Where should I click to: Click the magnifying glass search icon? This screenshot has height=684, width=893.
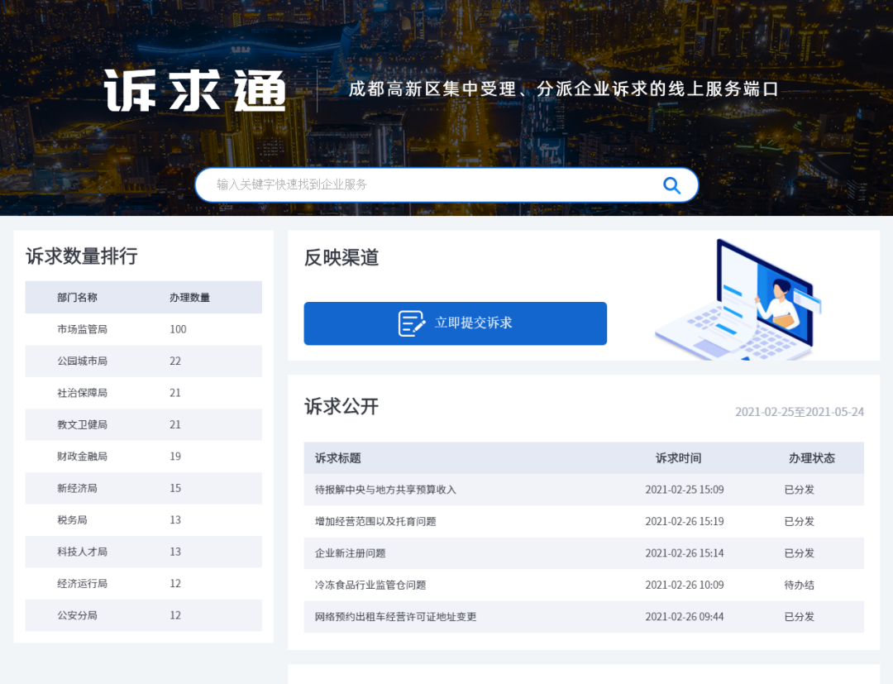click(x=672, y=185)
